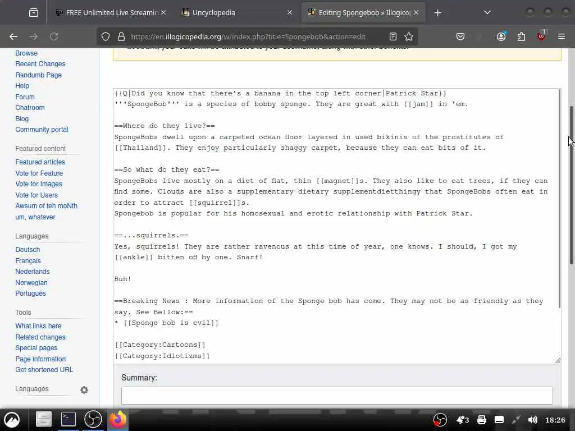This screenshot has height=431, width=575.
Task: Open the um, whatever link
Action: coord(35,217)
